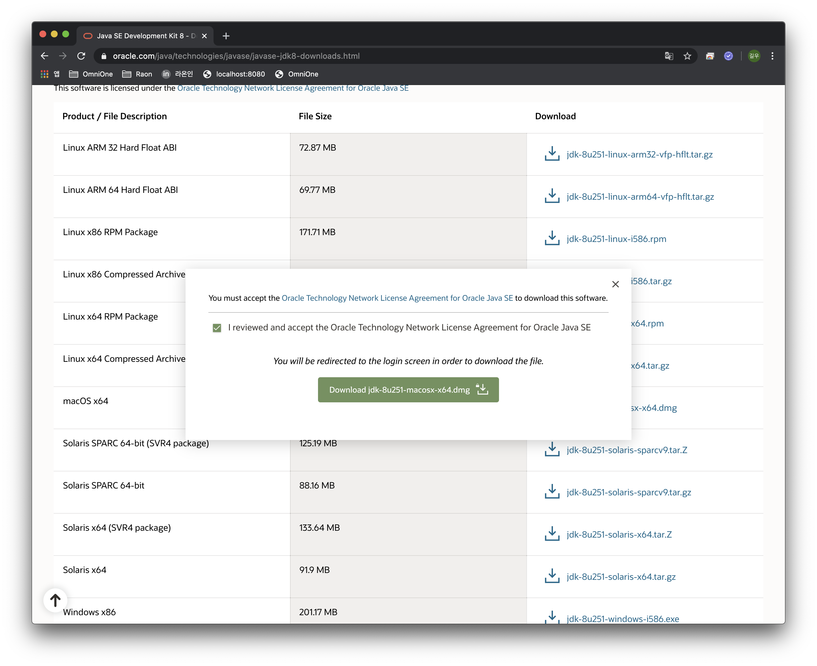Click the 'macOS x64' row label
Viewport: 817px width, 666px height.
(x=86, y=401)
